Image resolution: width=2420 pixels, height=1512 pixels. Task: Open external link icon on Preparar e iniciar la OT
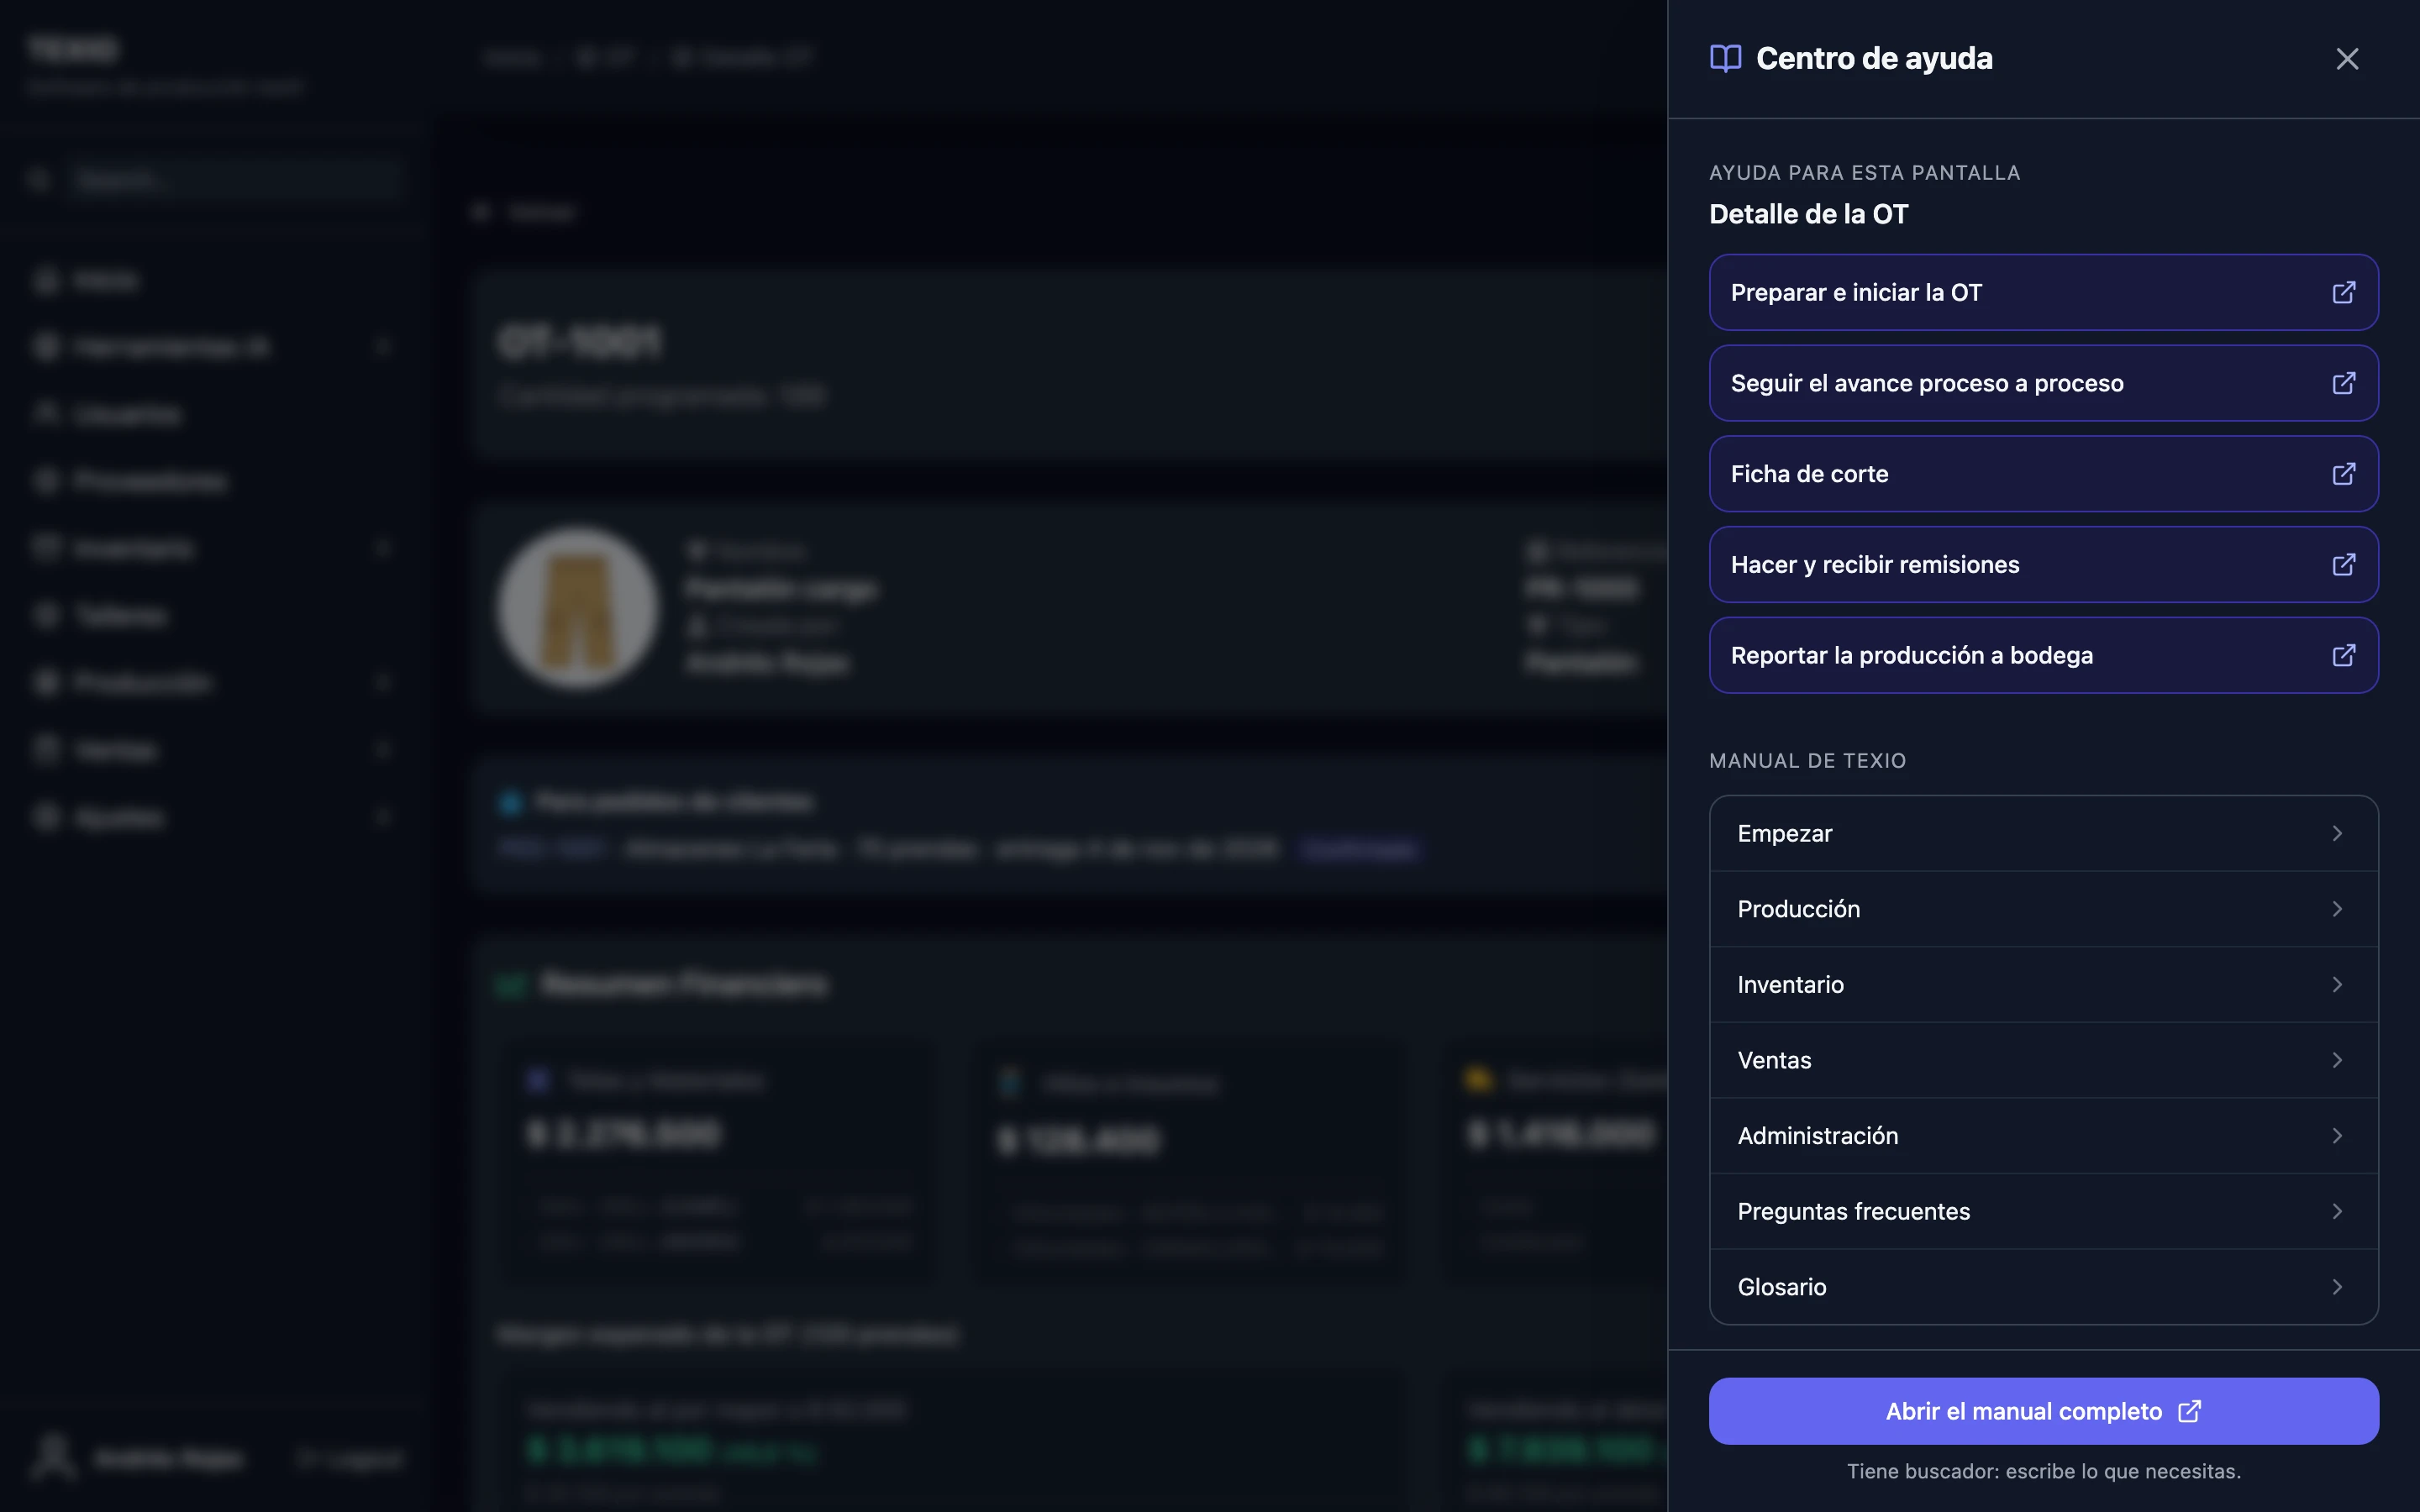[x=2343, y=292]
